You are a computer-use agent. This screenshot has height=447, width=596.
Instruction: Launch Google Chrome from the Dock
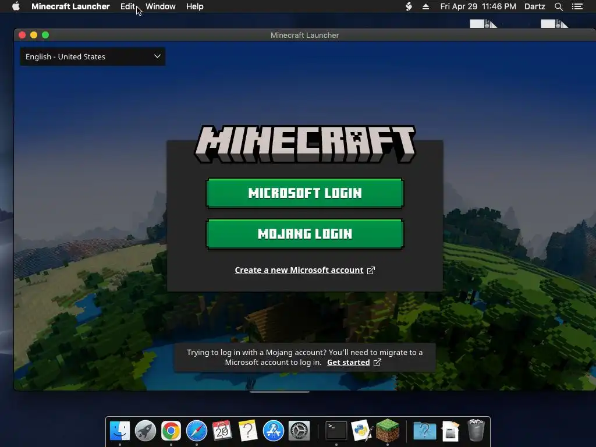coord(171,431)
